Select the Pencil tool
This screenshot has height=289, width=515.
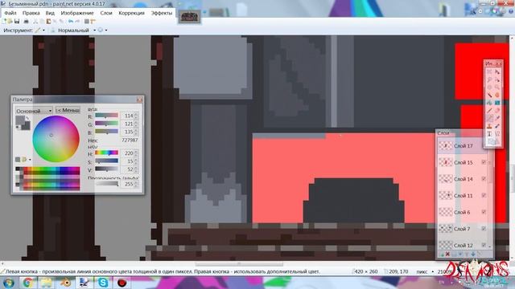489,118
